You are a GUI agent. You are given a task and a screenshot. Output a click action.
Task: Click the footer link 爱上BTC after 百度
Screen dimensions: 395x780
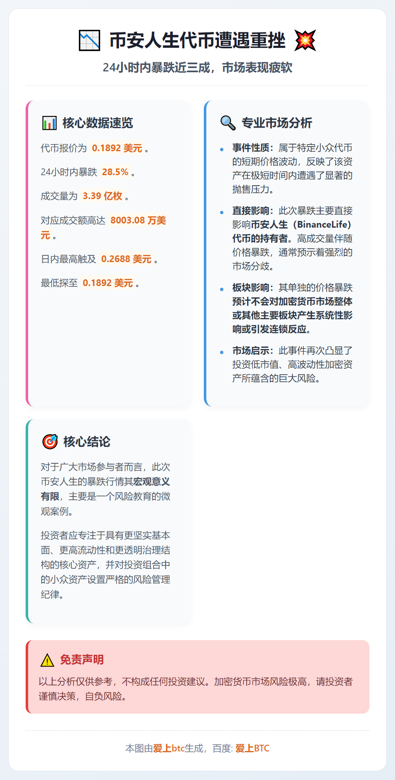coord(253,748)
